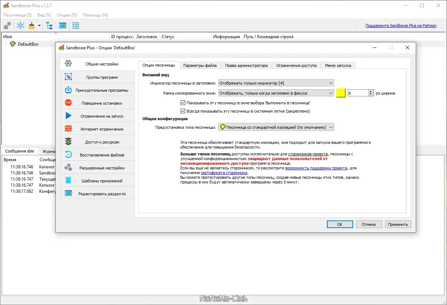The height and width of the screenshot is (305, 447).
Task: Select the Опции песочницы tab
Action: click(x=159, y=65)
